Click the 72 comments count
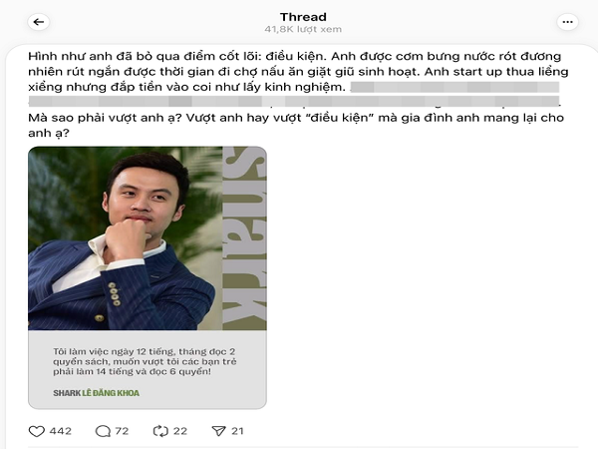The image size is (598, 449). pyautogui.click(x=122, y=431)
